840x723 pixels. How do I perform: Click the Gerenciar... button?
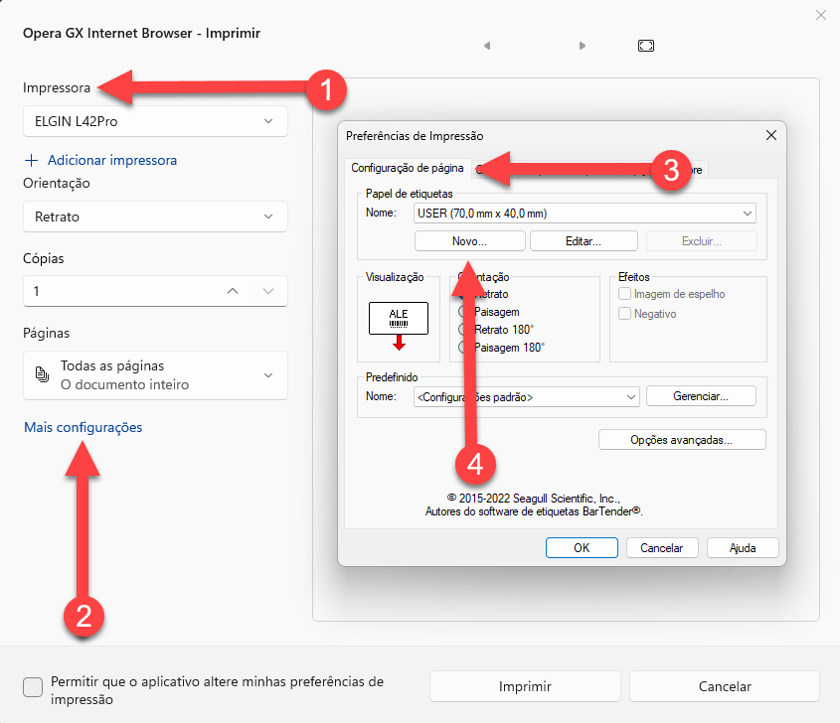click(x=701, y=396)
